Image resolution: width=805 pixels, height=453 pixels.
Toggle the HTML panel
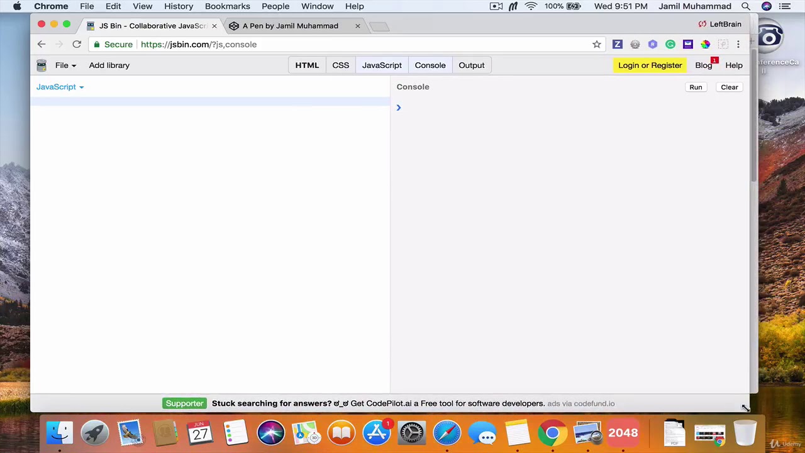point(307,65)
